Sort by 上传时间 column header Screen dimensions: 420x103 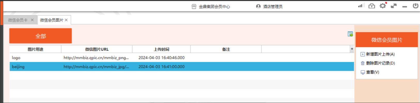[161, 49]
